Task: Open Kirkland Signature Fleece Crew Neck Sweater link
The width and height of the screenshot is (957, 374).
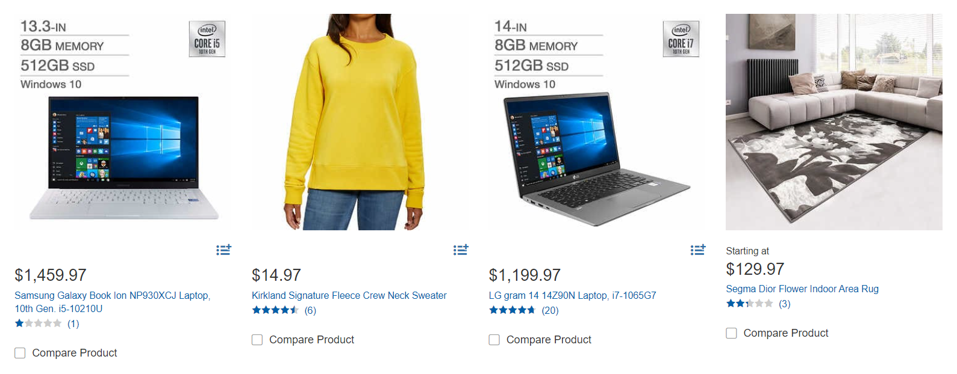Action: [x=349, y=295]
